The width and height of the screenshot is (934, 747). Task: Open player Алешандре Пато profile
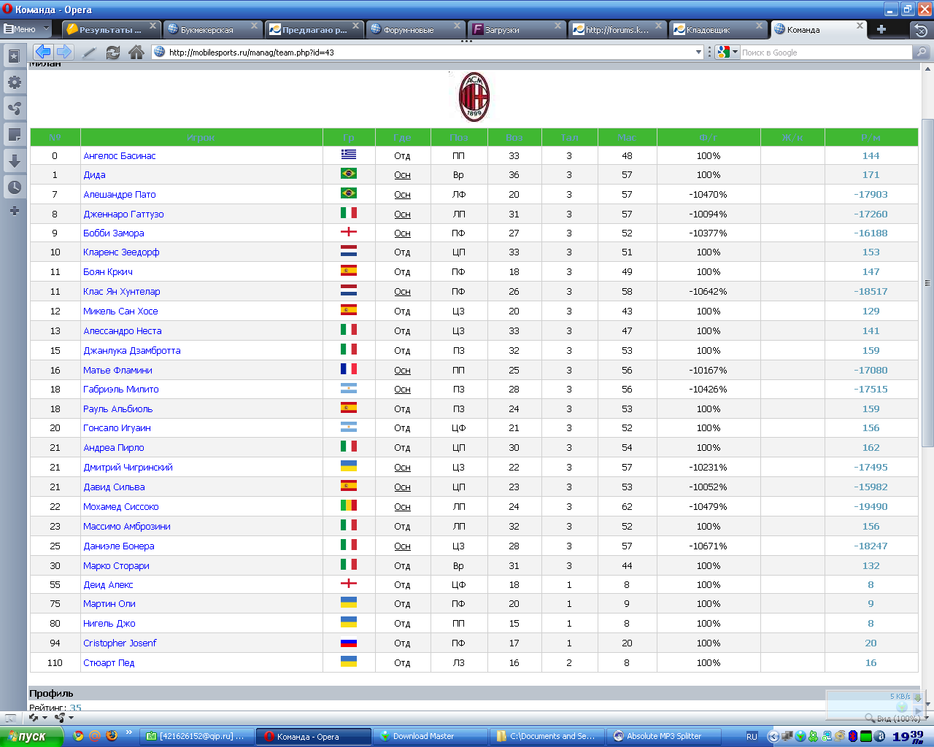click(120, 195)
